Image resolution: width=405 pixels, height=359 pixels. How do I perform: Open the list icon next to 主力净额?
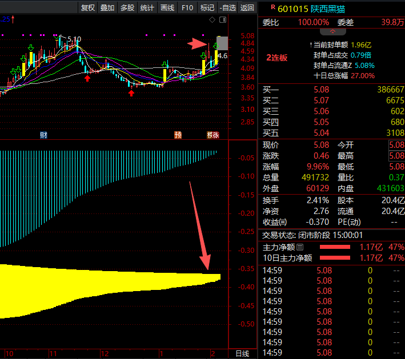300,247
